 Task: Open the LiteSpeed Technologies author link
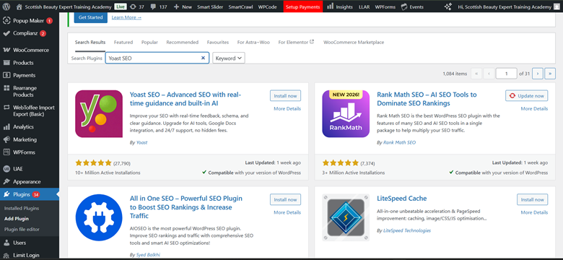407,230
